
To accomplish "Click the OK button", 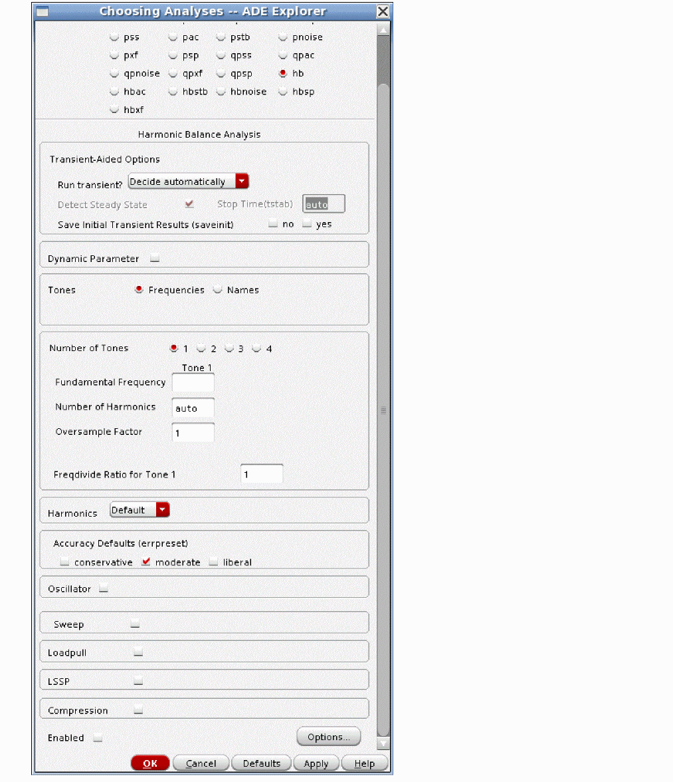I will pos(150,763).
